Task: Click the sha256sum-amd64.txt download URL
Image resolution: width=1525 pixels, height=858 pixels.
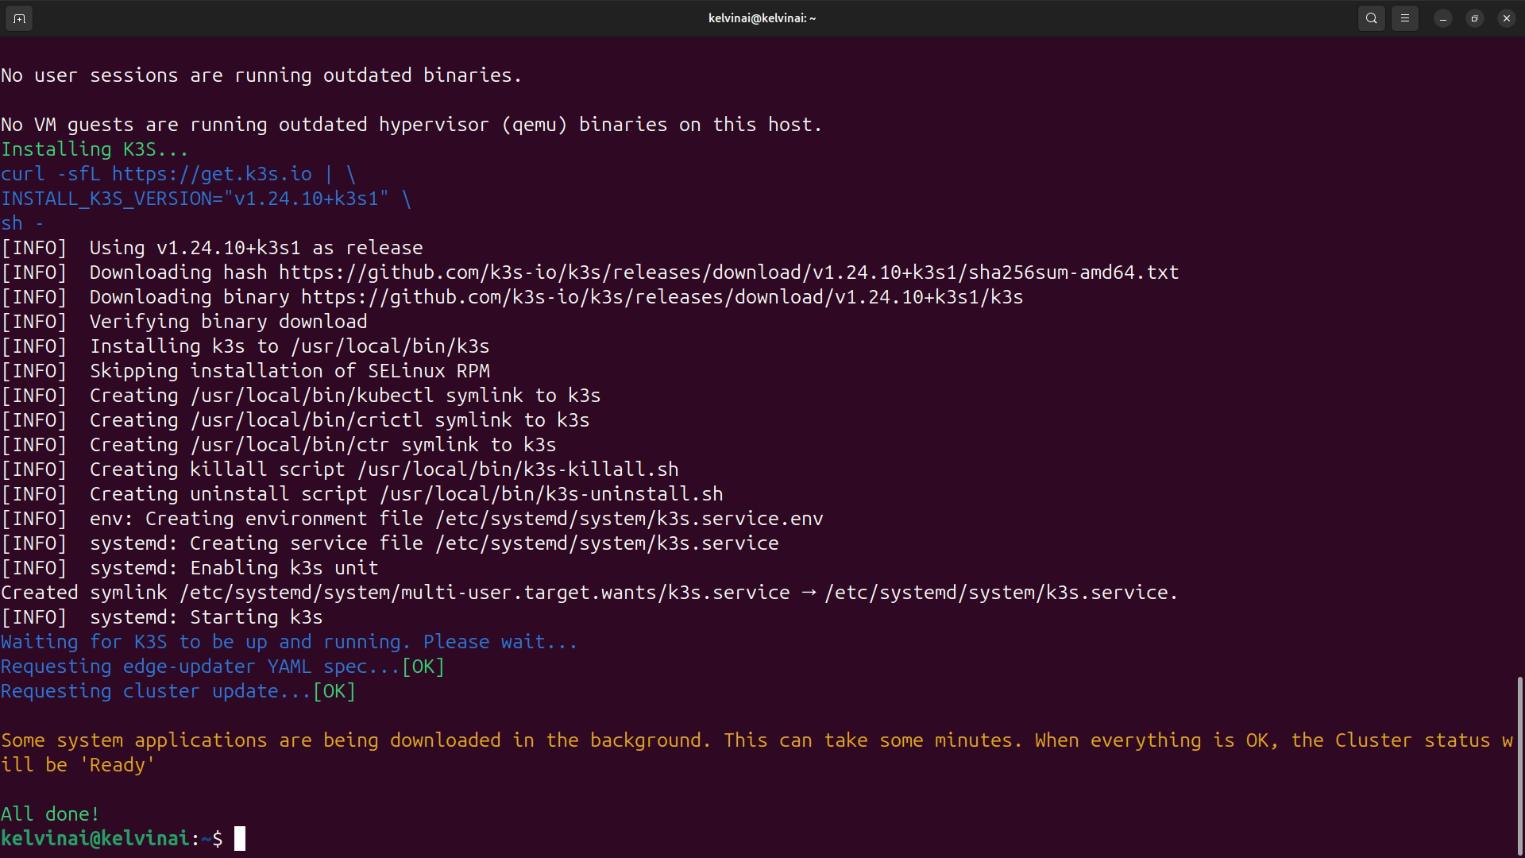Action: [728, 272]
